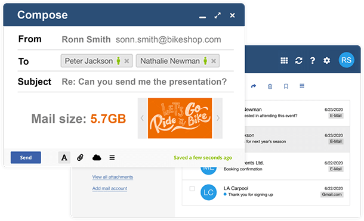The width and height of the screenshot is (364, 221).
Task: Open the apps grid icon
Action: point(284,61)
